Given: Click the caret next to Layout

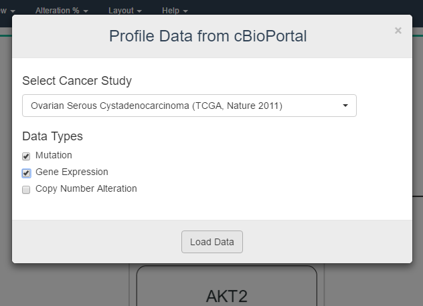Looking at the screenshot, I should click(140, 11).
